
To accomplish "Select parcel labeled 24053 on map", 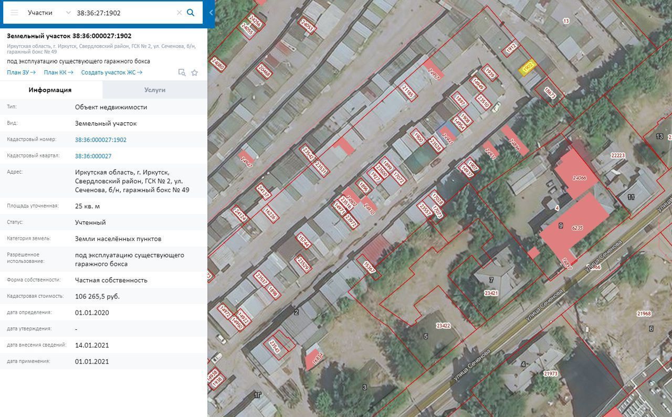I will pos(307,25).
